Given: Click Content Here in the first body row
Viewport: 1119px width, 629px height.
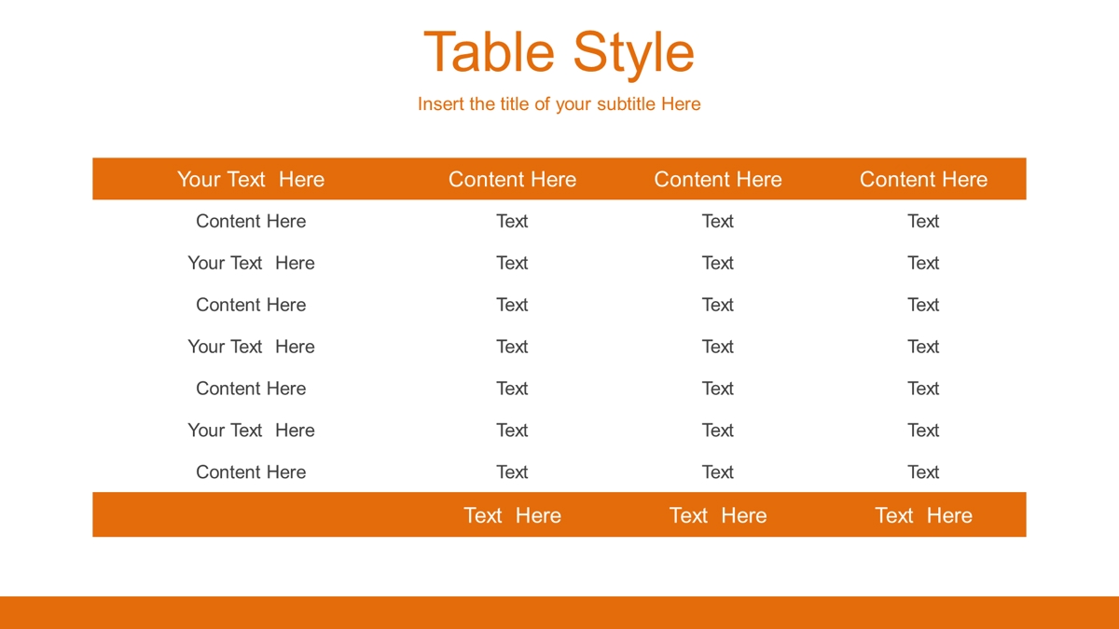Looking at the screenshot, I should click(251, 221).
